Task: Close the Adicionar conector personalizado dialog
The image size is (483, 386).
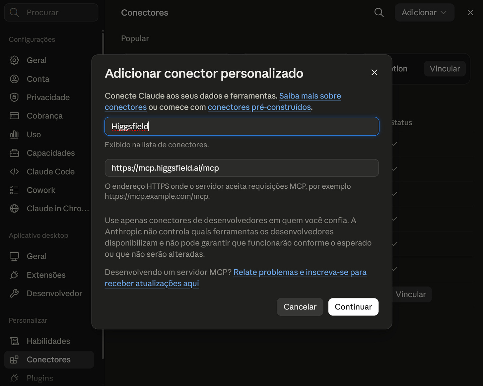Action: click(375, 72)
